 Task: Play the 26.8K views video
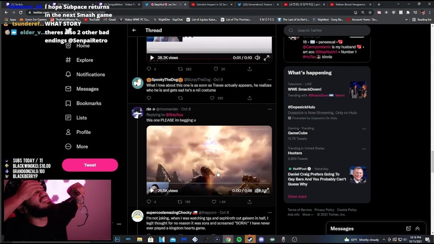pyautogui.click(x=152, y=190)
